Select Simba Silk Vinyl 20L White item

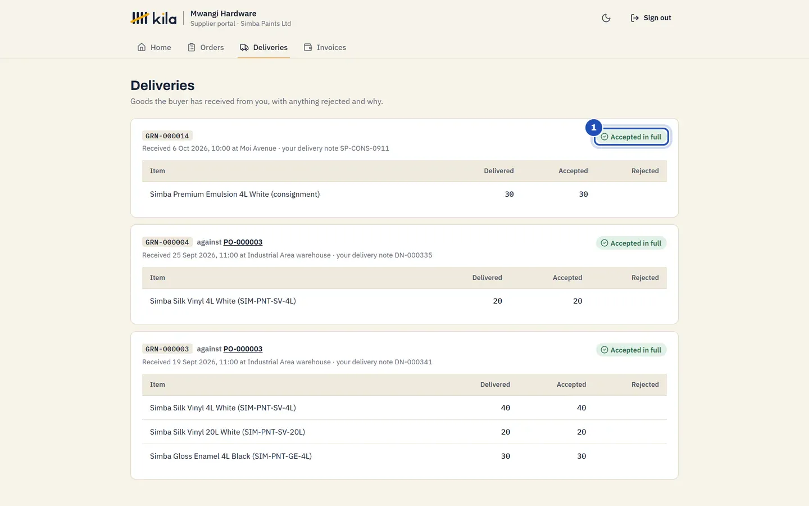pos(228,432)
